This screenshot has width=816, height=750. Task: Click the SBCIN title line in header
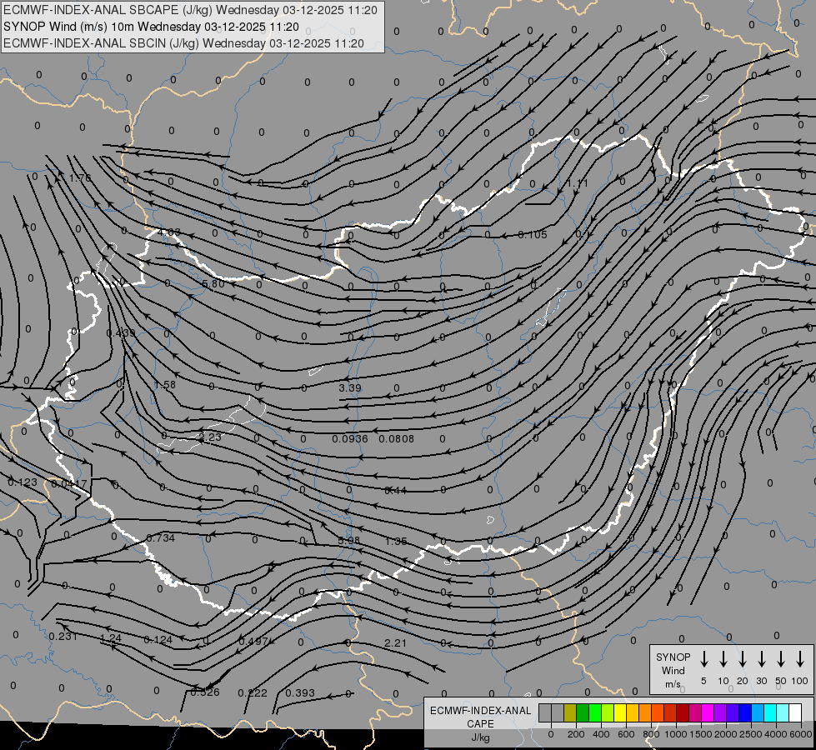coord(183,43)
